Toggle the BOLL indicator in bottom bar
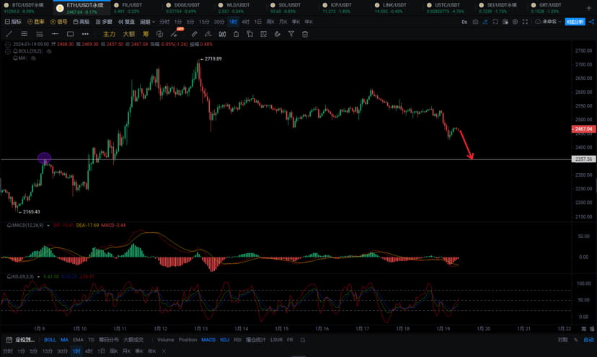The width and height of the screenshot is (597, 357). (x=50, y=340)
